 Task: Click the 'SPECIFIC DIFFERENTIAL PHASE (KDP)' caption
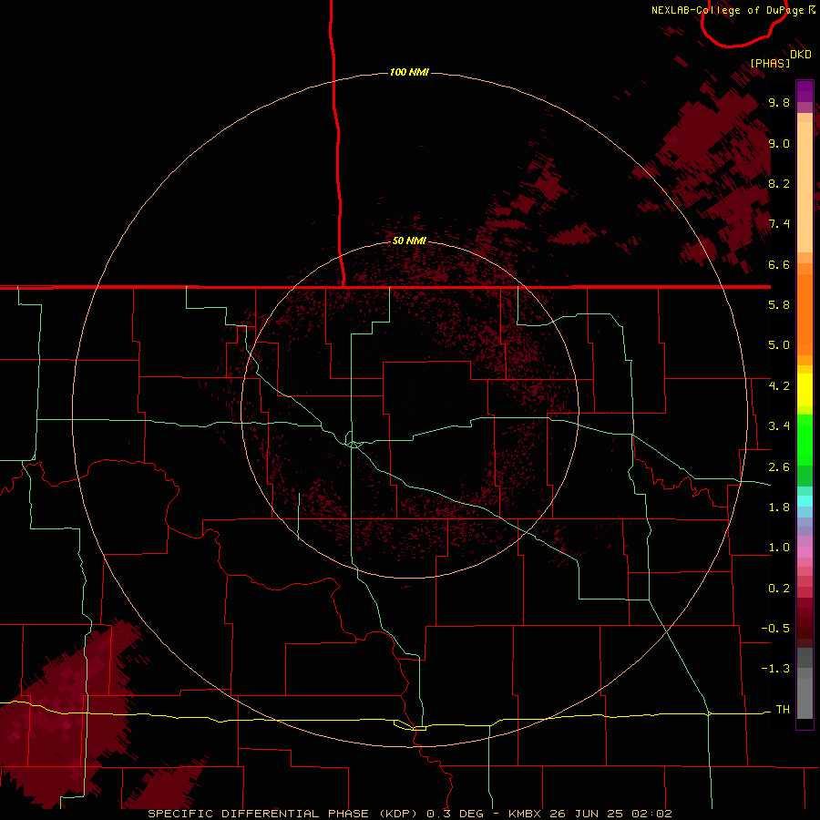pos(282,814)
